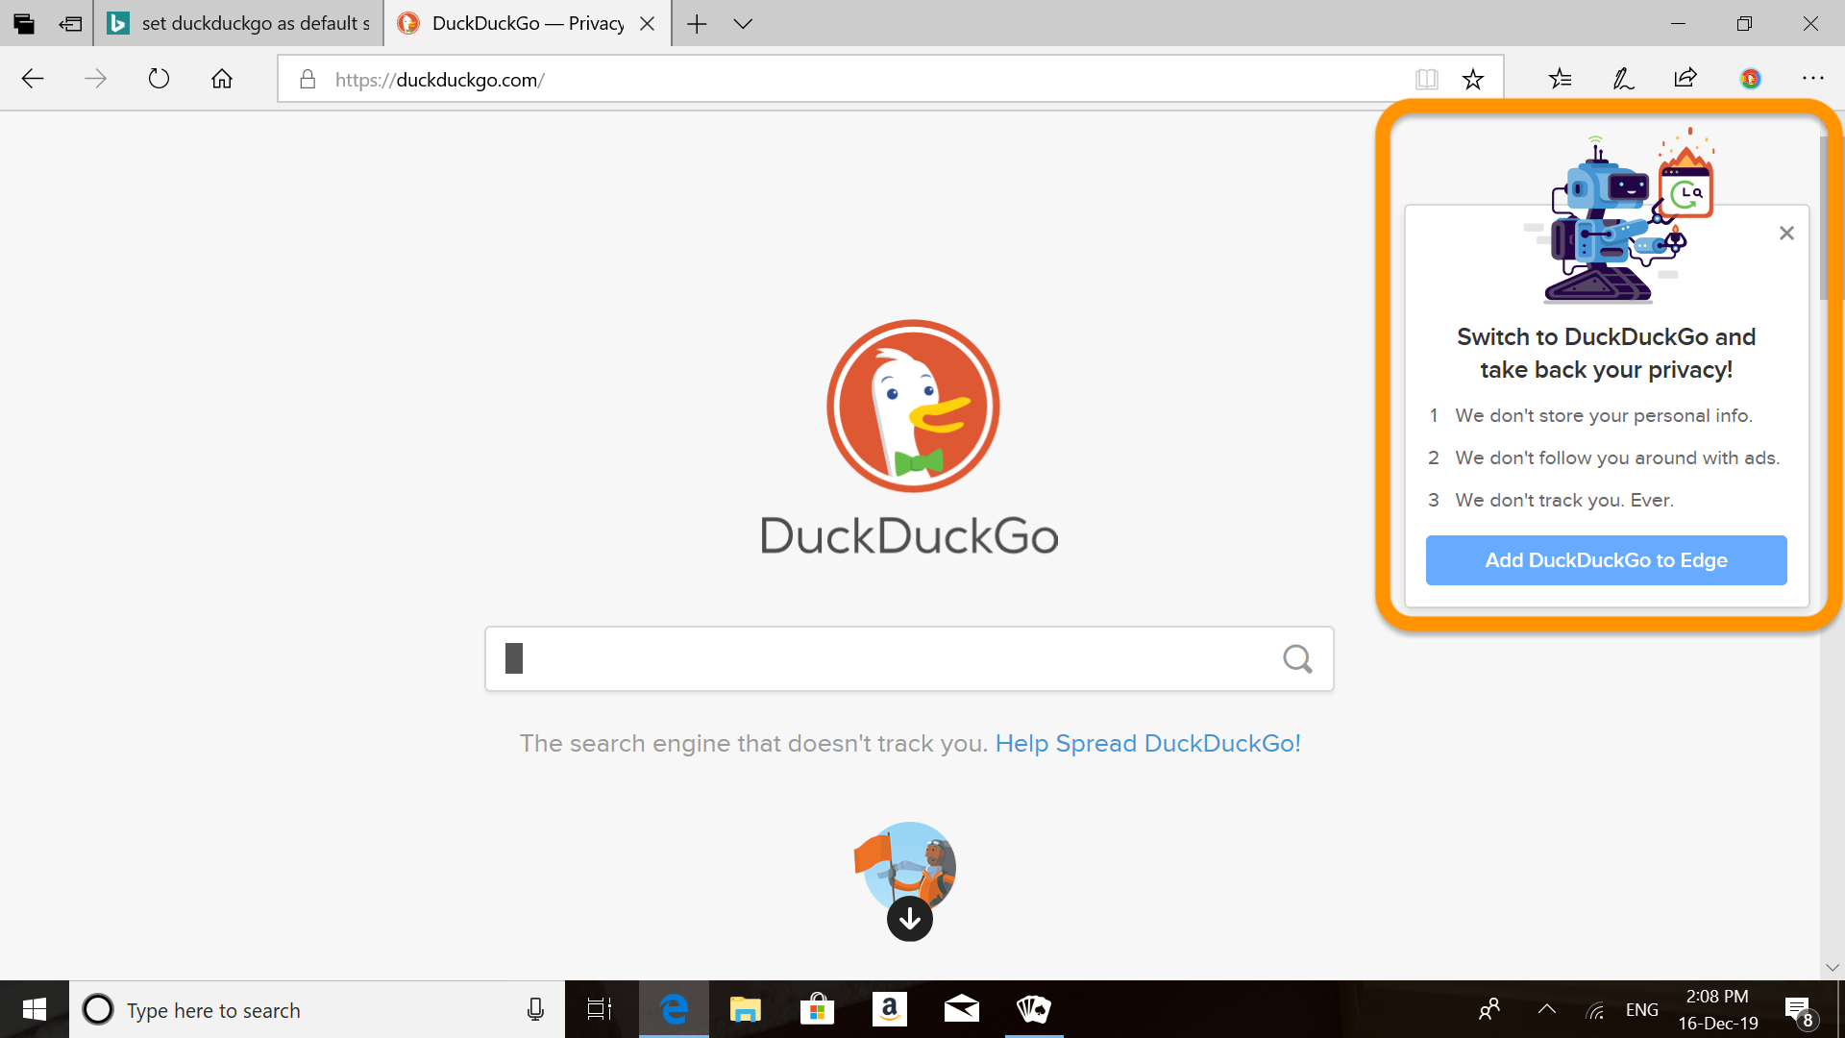Click the taskbar microphone icon

535,1009
